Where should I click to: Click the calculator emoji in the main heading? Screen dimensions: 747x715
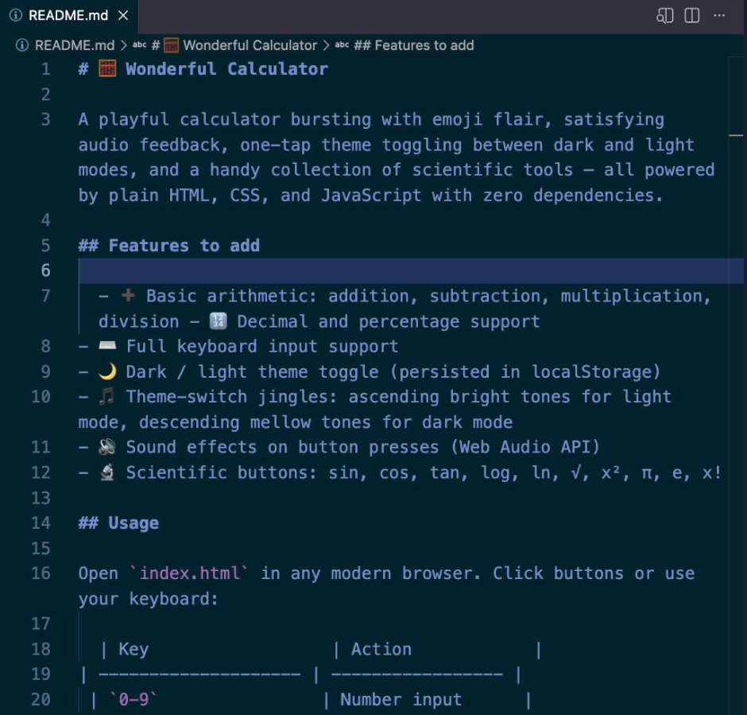(103, 68)
